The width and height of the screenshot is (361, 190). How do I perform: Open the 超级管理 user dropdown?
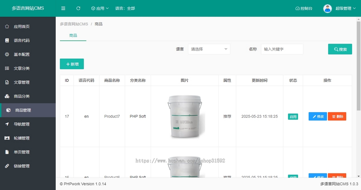(x=345, y=8)
